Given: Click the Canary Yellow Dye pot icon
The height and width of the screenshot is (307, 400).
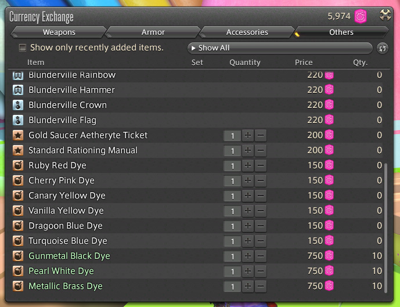Looking at the screenshot, I should [x=18, y=196].
